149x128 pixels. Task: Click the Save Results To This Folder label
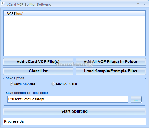(27, 93)
